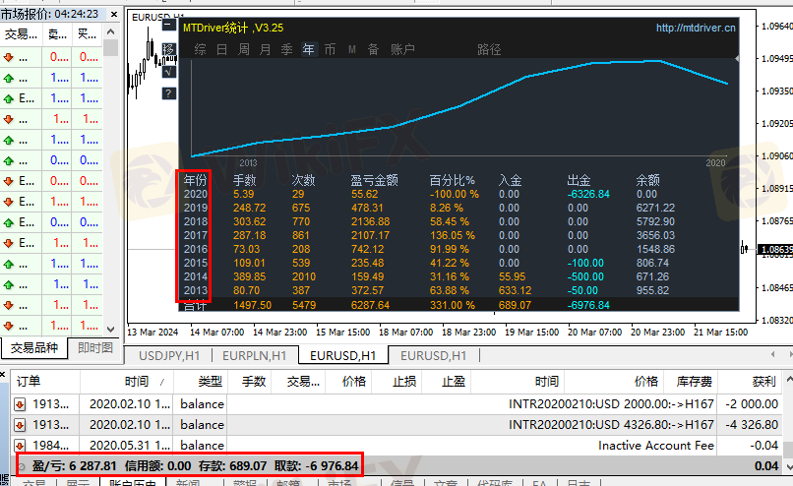Open the 备 tab in MTDriver
Screen dimensions: 793x486
point(373,49)
